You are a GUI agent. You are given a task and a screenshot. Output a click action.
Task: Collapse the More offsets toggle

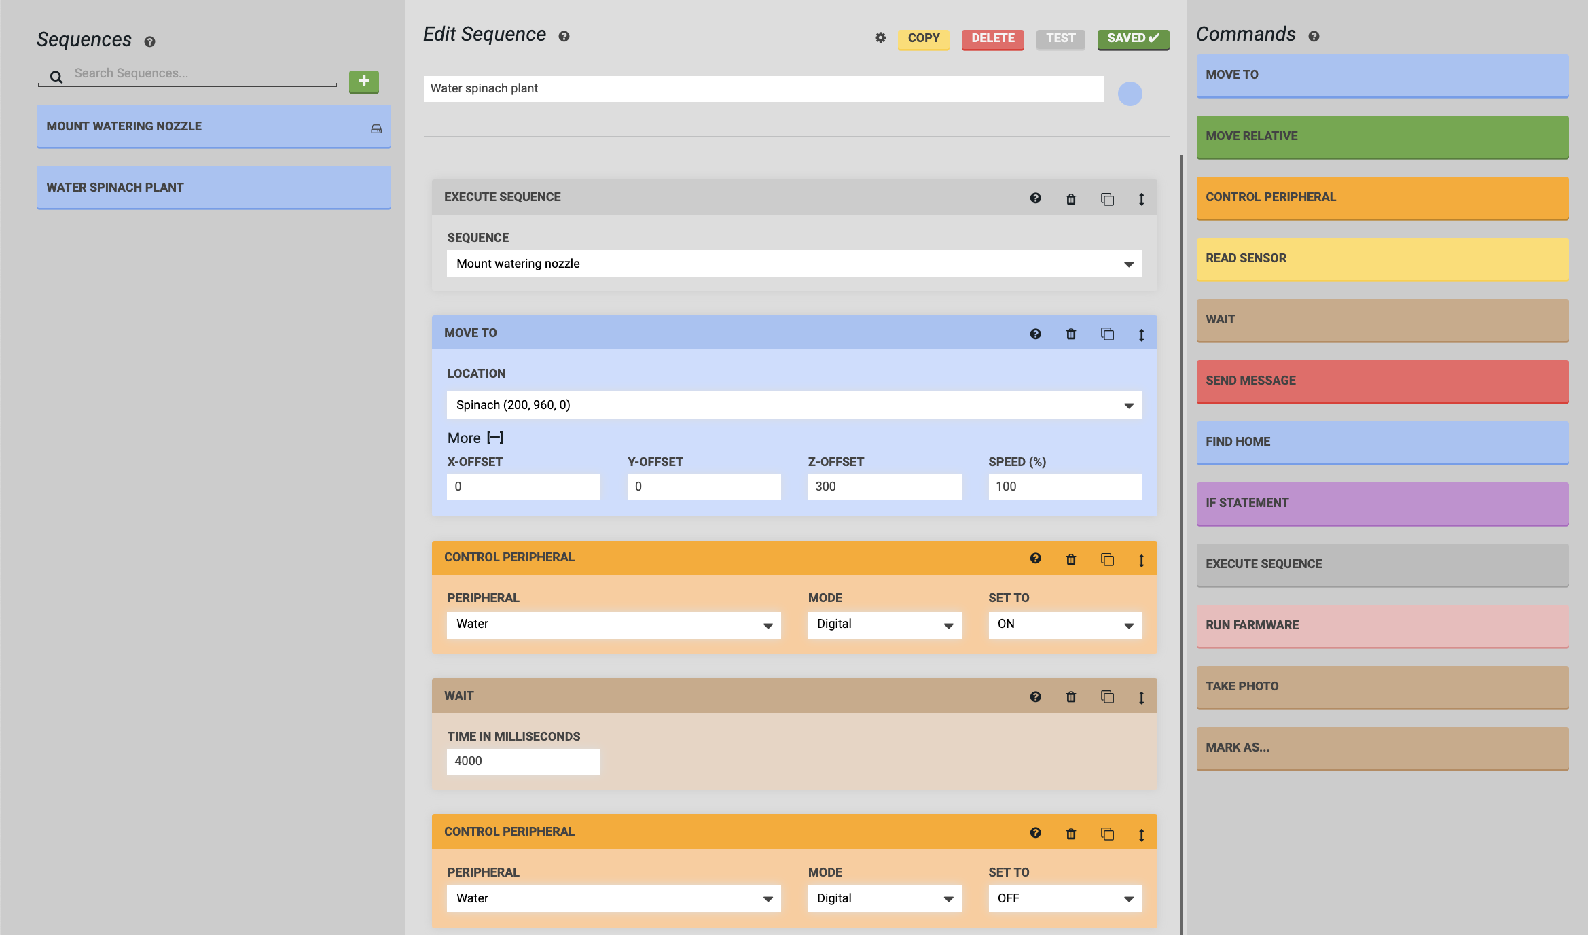(x=495, y=438)
